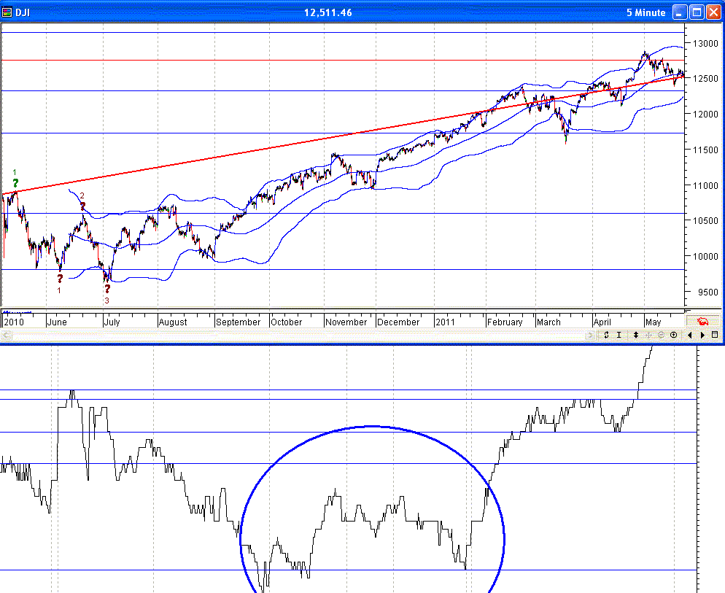Click the 2010 label on time axis

click(13, 322)
